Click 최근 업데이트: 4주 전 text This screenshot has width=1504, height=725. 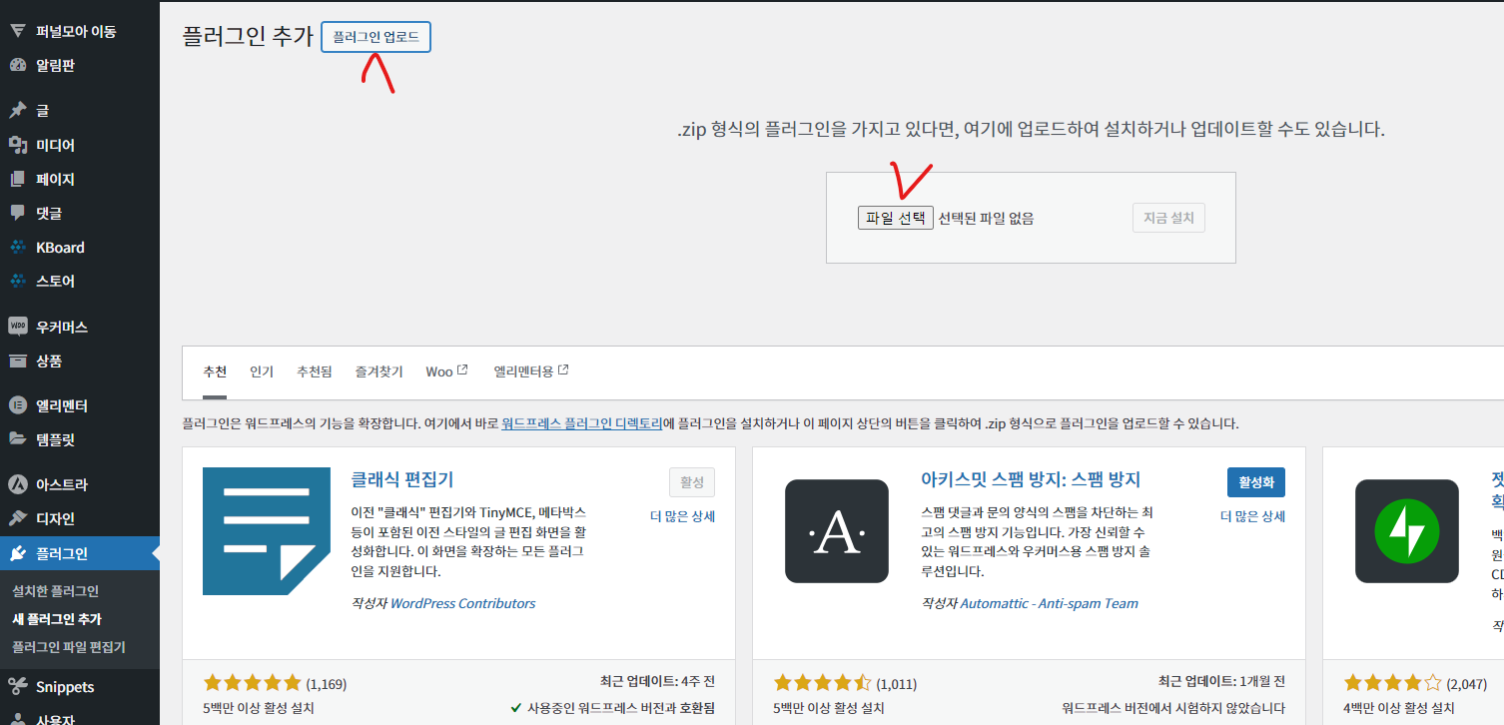pyautogui.click(x=657, y=681)
